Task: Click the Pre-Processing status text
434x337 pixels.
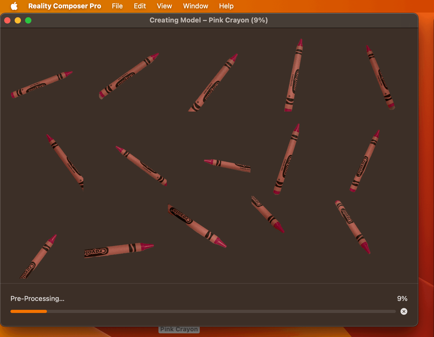Action: pos(37,299)
